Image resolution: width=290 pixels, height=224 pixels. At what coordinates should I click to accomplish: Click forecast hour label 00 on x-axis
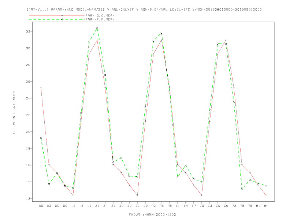tap(41, 206)
